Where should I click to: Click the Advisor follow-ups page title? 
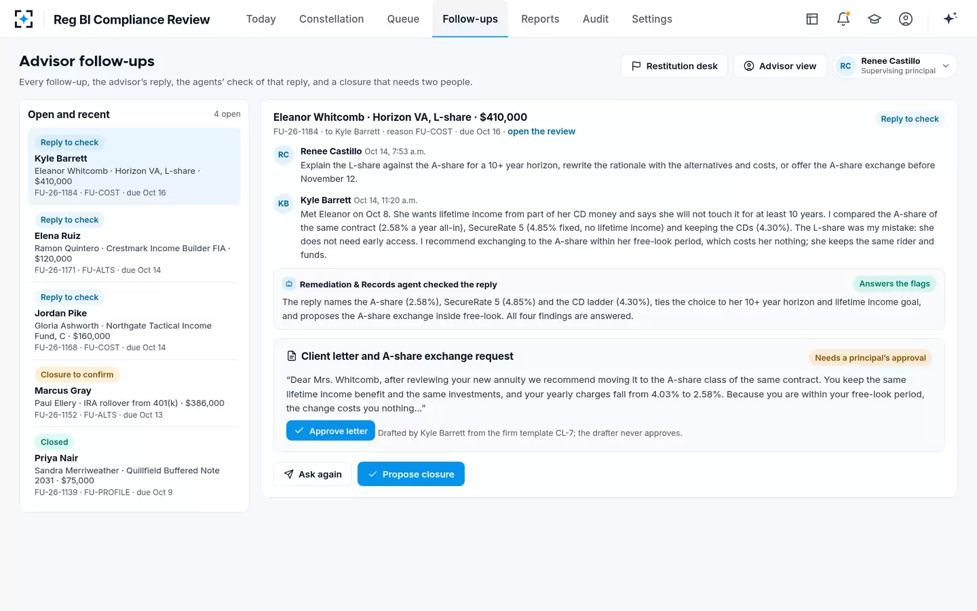click(x=87, y=61)
